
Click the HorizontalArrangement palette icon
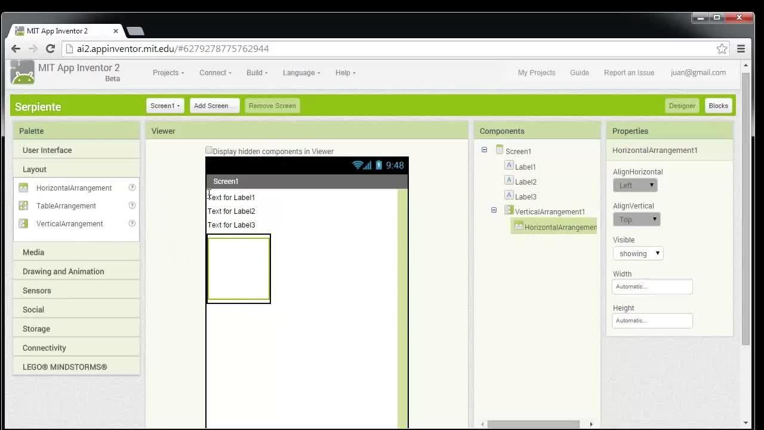point(23,188)
